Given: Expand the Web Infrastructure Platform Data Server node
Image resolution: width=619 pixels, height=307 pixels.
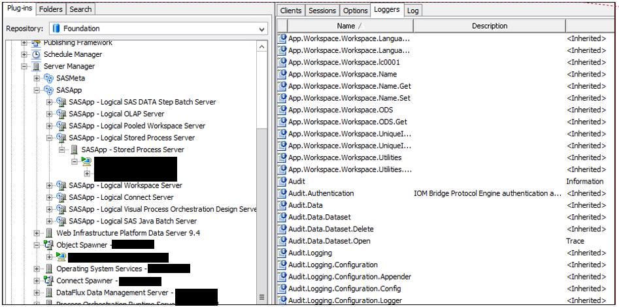Looking at the screenshot, I should pyautogui.click(x=37, y=233).
